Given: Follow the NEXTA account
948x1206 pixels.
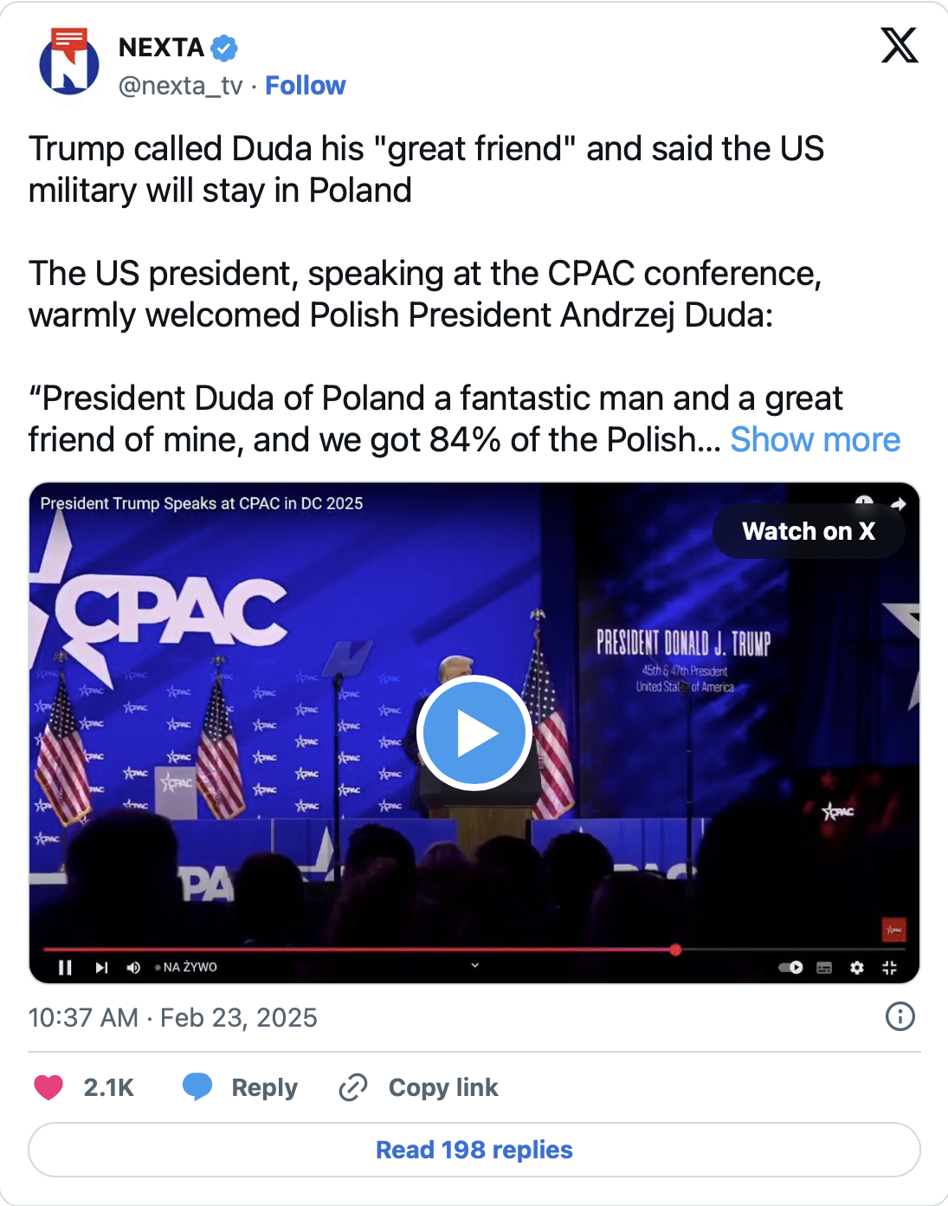Looking at the screenshot, I should pos(305,86).
